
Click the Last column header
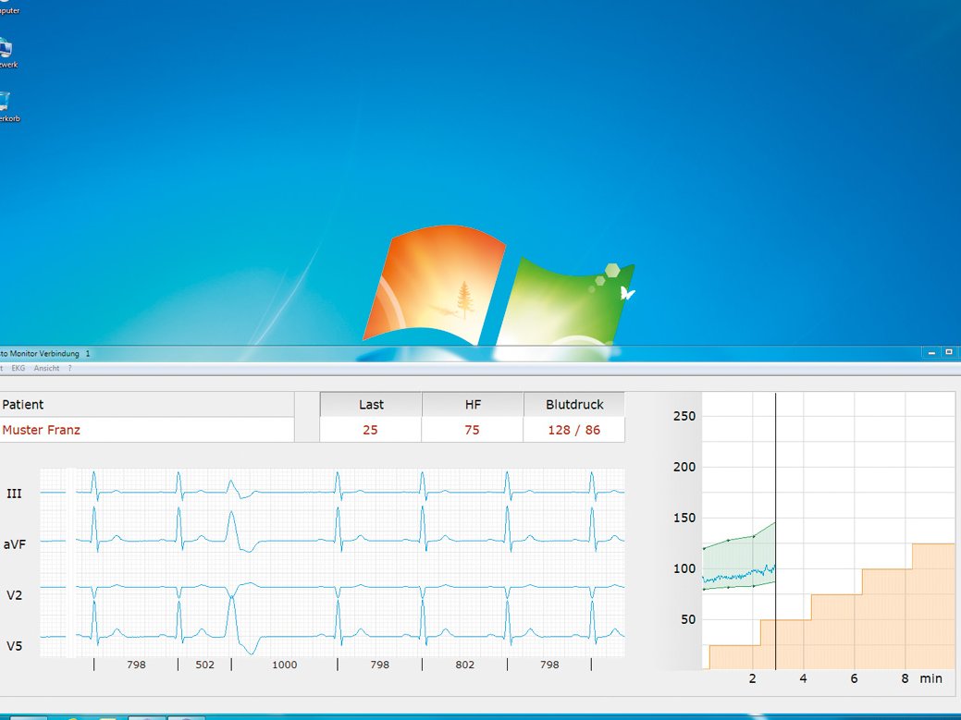coord(371,404)
